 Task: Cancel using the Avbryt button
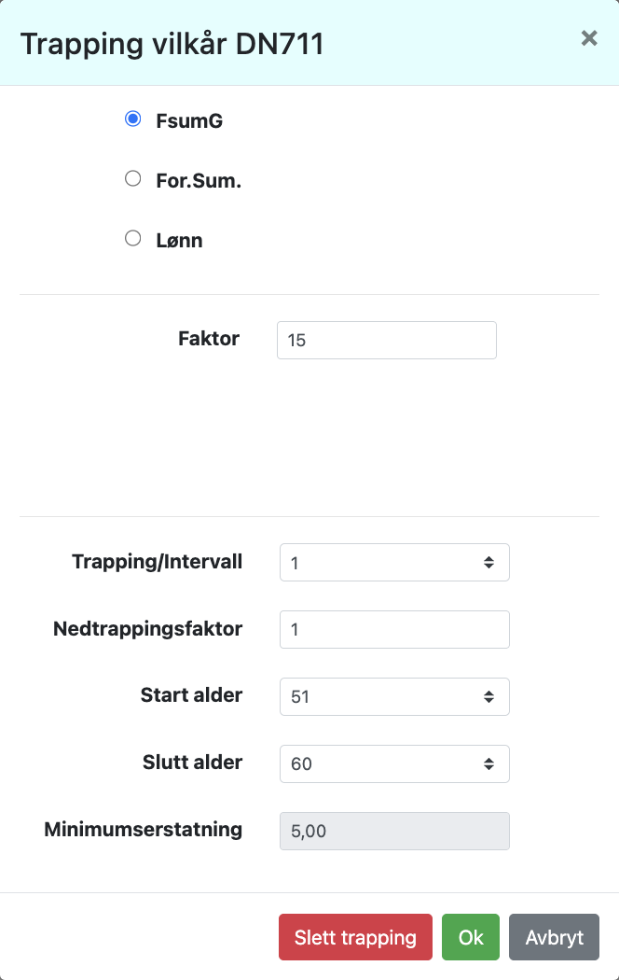pos(554,937)
